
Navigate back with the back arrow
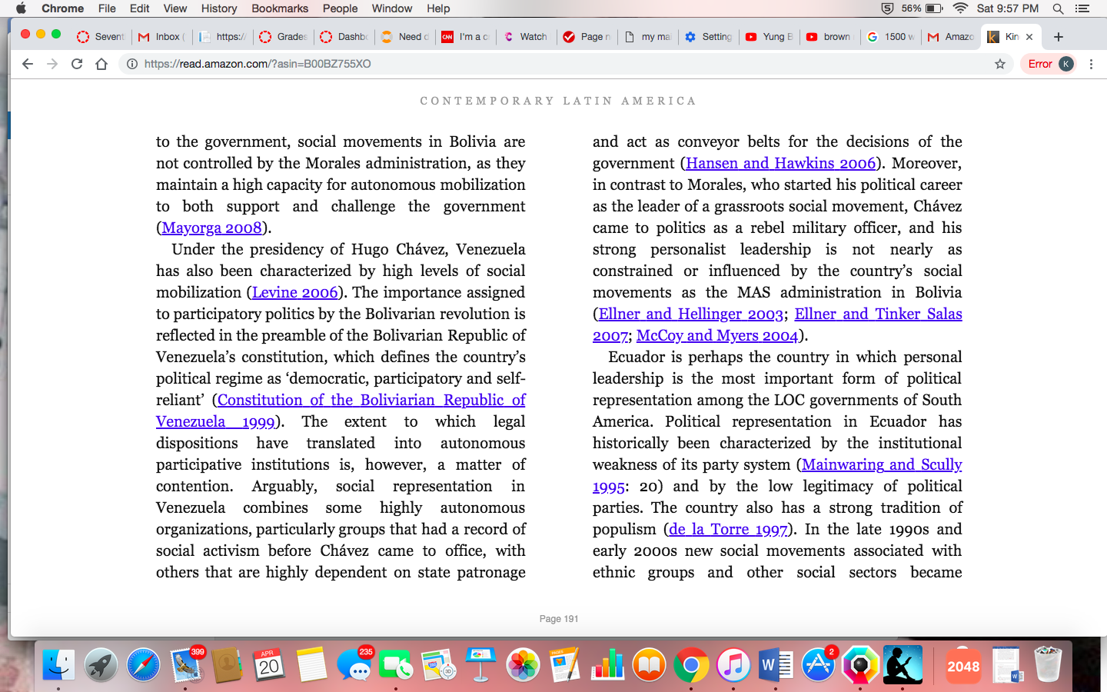[x=28, y=64]
